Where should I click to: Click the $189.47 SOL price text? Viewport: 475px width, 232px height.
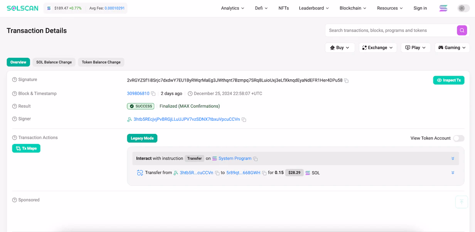point(61,8)
